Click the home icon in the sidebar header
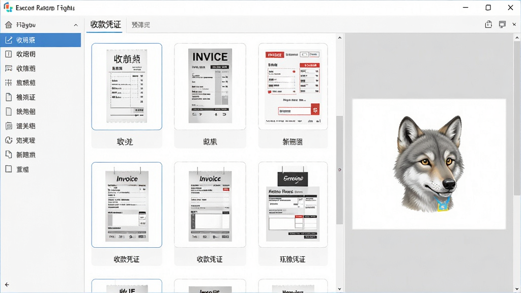521x293 pixels. [x=9, y=25]
